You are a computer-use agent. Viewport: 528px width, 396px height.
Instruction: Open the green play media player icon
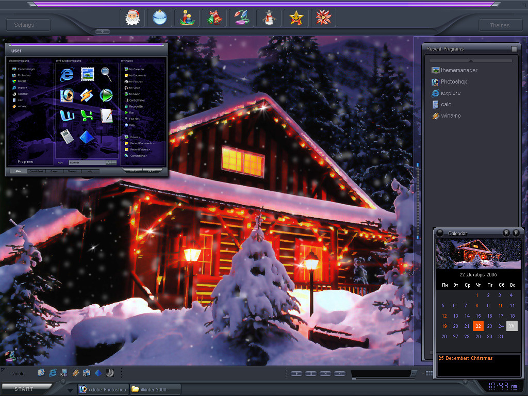click(106, 95)
